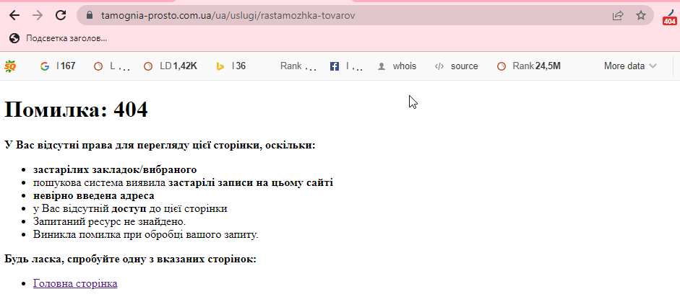This screenshot has height=302, width=680.
Task: Click the text невірно введена адреса
Action: (x=94, y=195)
